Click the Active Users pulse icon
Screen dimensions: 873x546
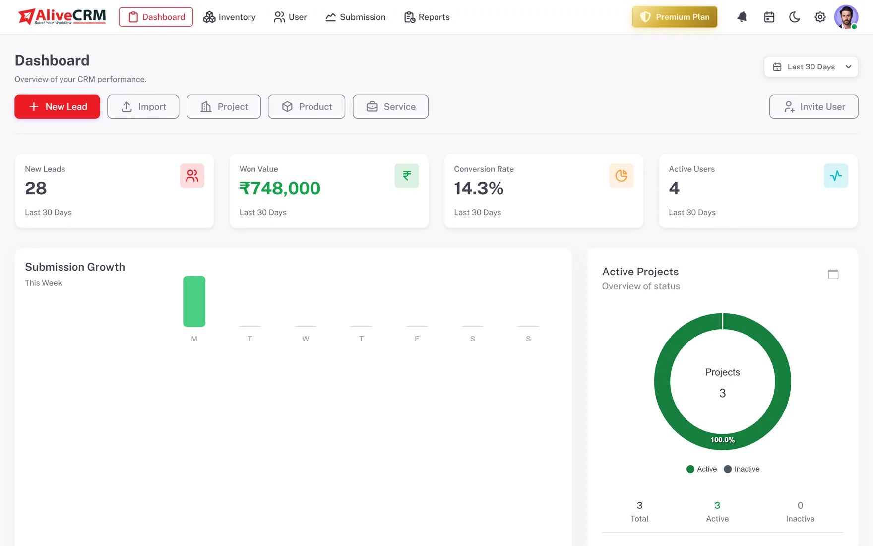click(836, 176)
